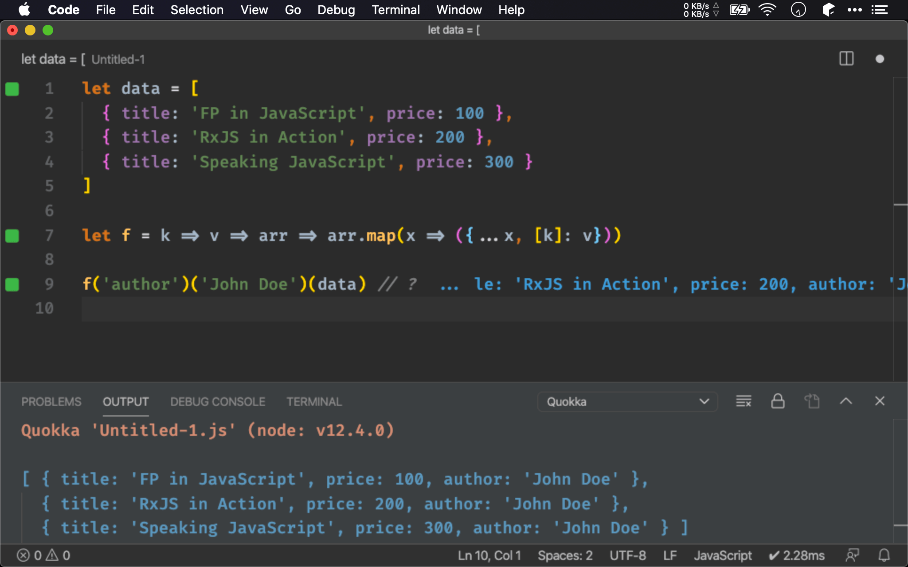Image resolution: width=908 pixels, height=567 pixels.
Task: Click the cube app icon in menu bar
Action: (828, 10)
